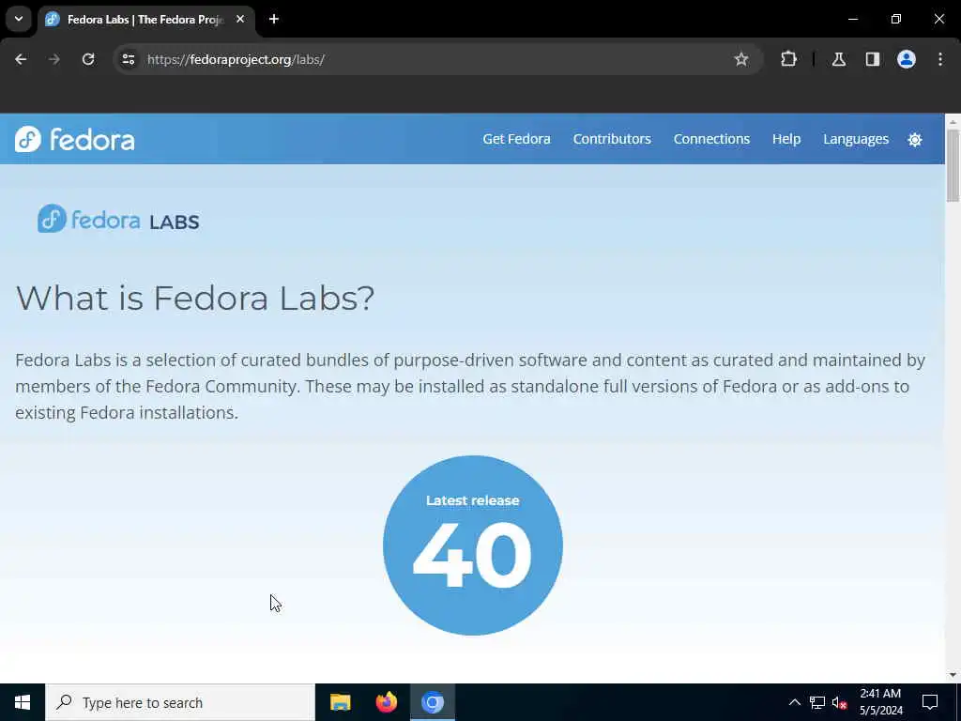Open the Chrome profile avatar
Screen dimensions: 961x721
point(907,59)
